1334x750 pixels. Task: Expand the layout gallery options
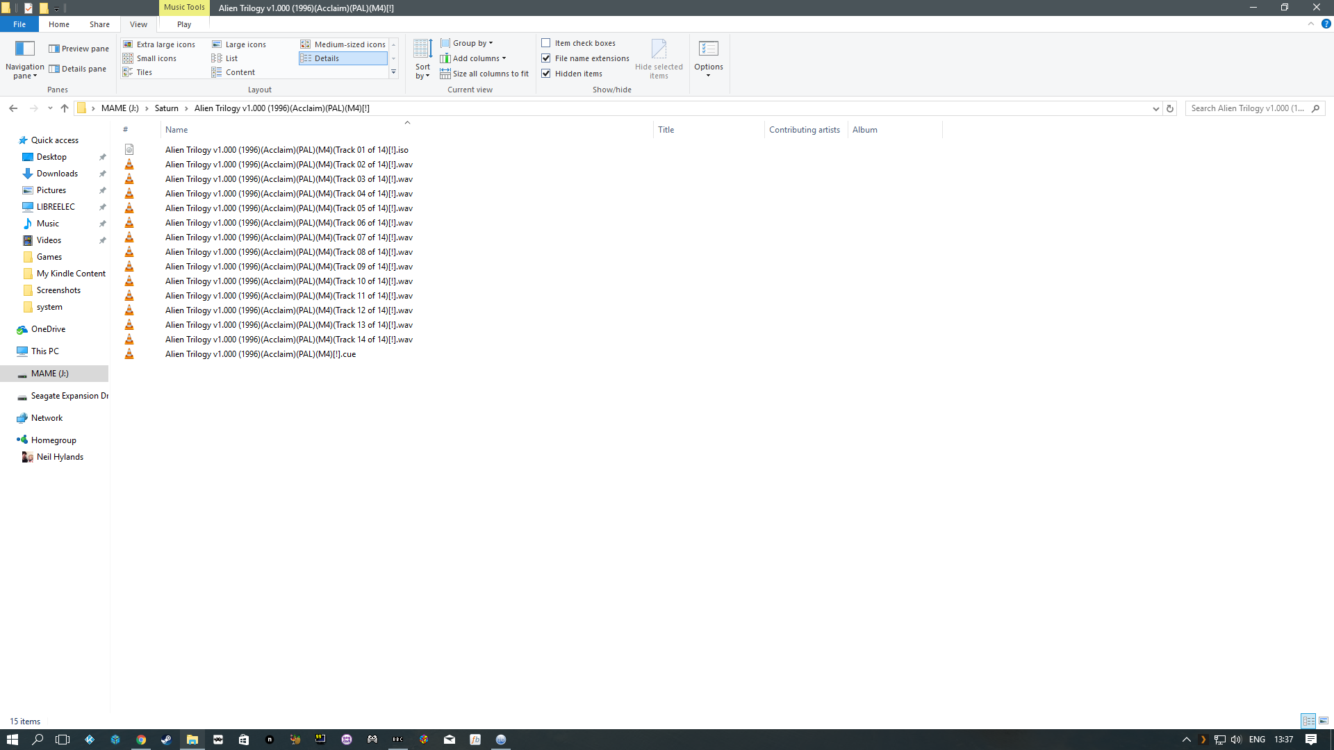[393, 72]
